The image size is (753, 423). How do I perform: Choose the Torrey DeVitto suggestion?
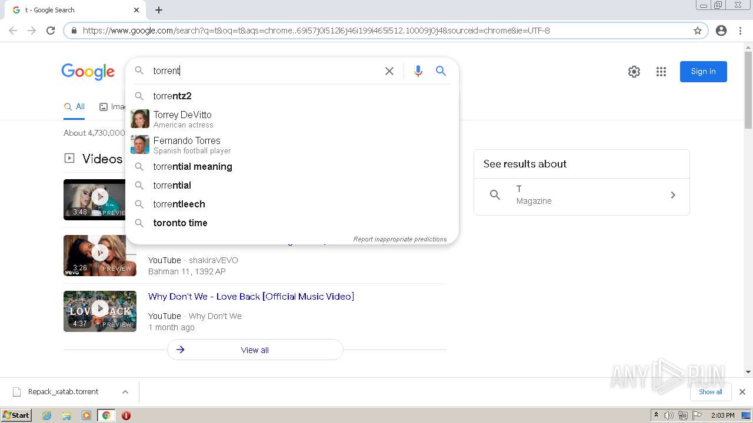click(x=292, y=119)
